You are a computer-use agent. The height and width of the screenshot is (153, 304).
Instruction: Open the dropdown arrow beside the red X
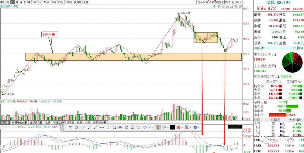tap(182, 127)
